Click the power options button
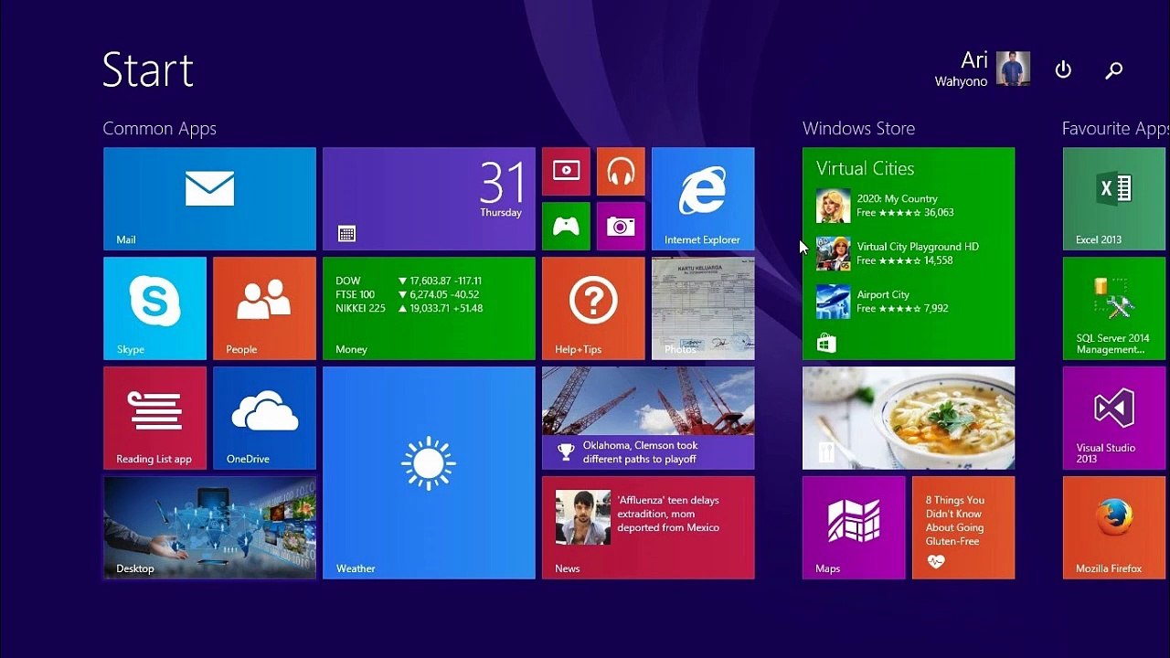The width and height of the screenshot is (1170, 658). pos(1063,69)
